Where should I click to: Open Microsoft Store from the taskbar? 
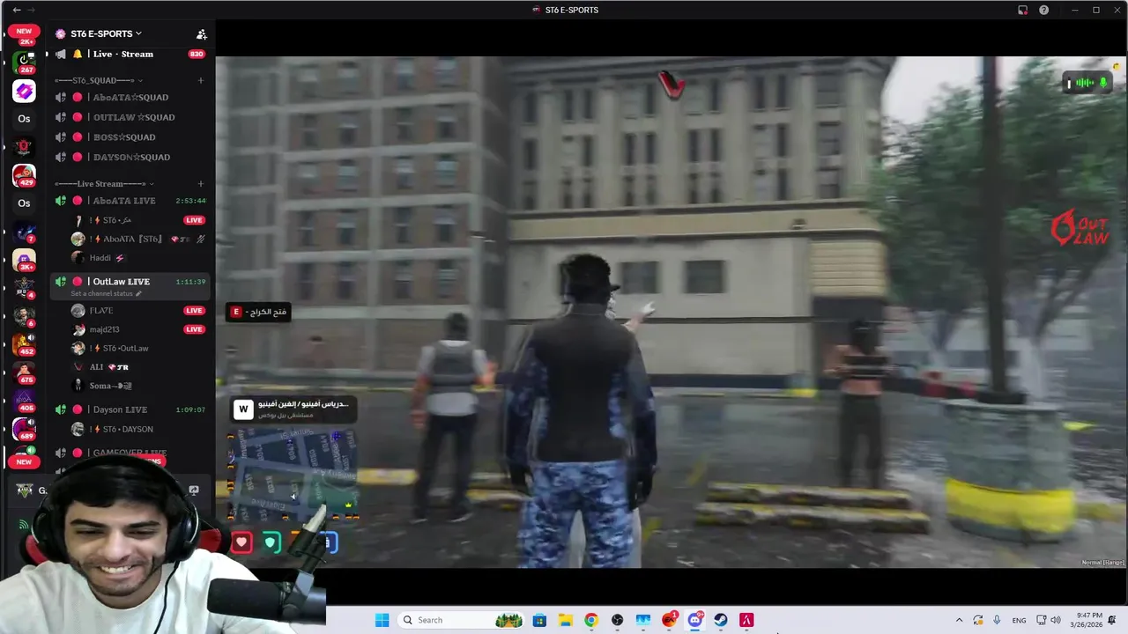point(539,620)
